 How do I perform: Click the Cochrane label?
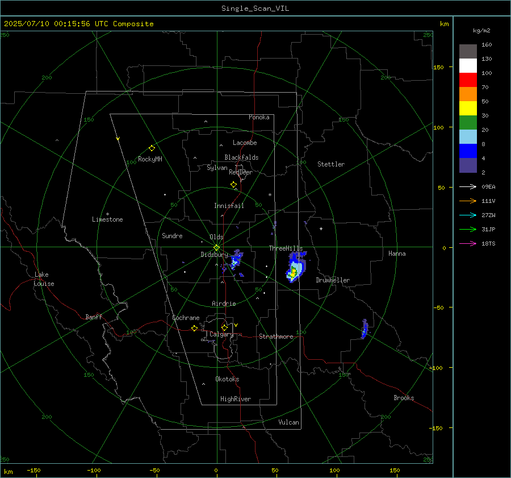(186, 318)
